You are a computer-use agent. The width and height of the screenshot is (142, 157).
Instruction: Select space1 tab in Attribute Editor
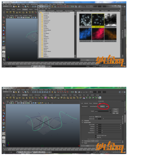pyautogui.click(x=102, y=106)
